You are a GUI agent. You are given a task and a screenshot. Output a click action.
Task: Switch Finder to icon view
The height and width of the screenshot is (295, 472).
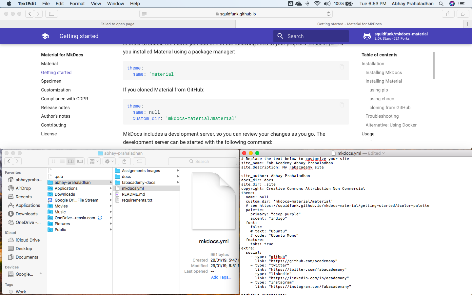click(53, 161)
